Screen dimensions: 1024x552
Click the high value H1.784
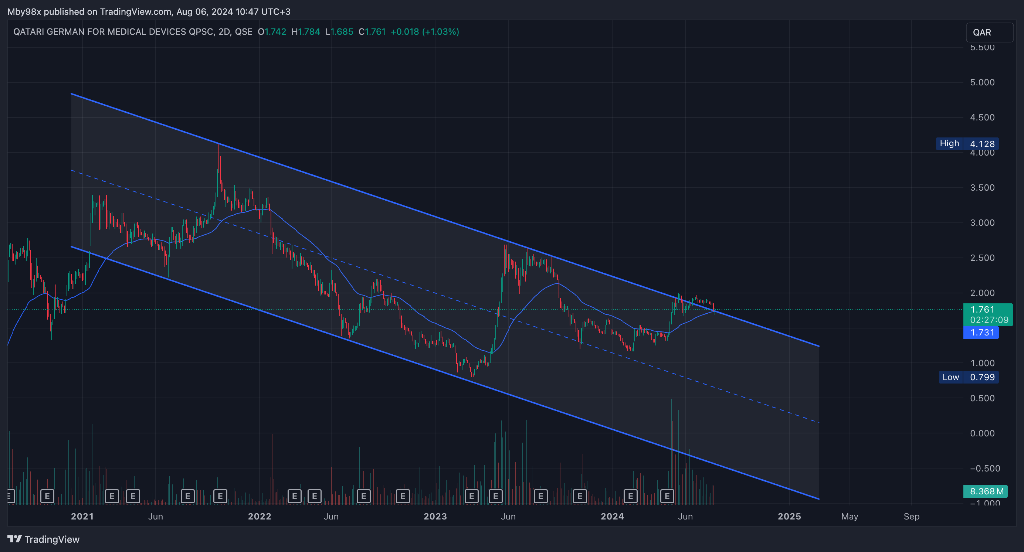pyautogui.click(x=306, y=32)
